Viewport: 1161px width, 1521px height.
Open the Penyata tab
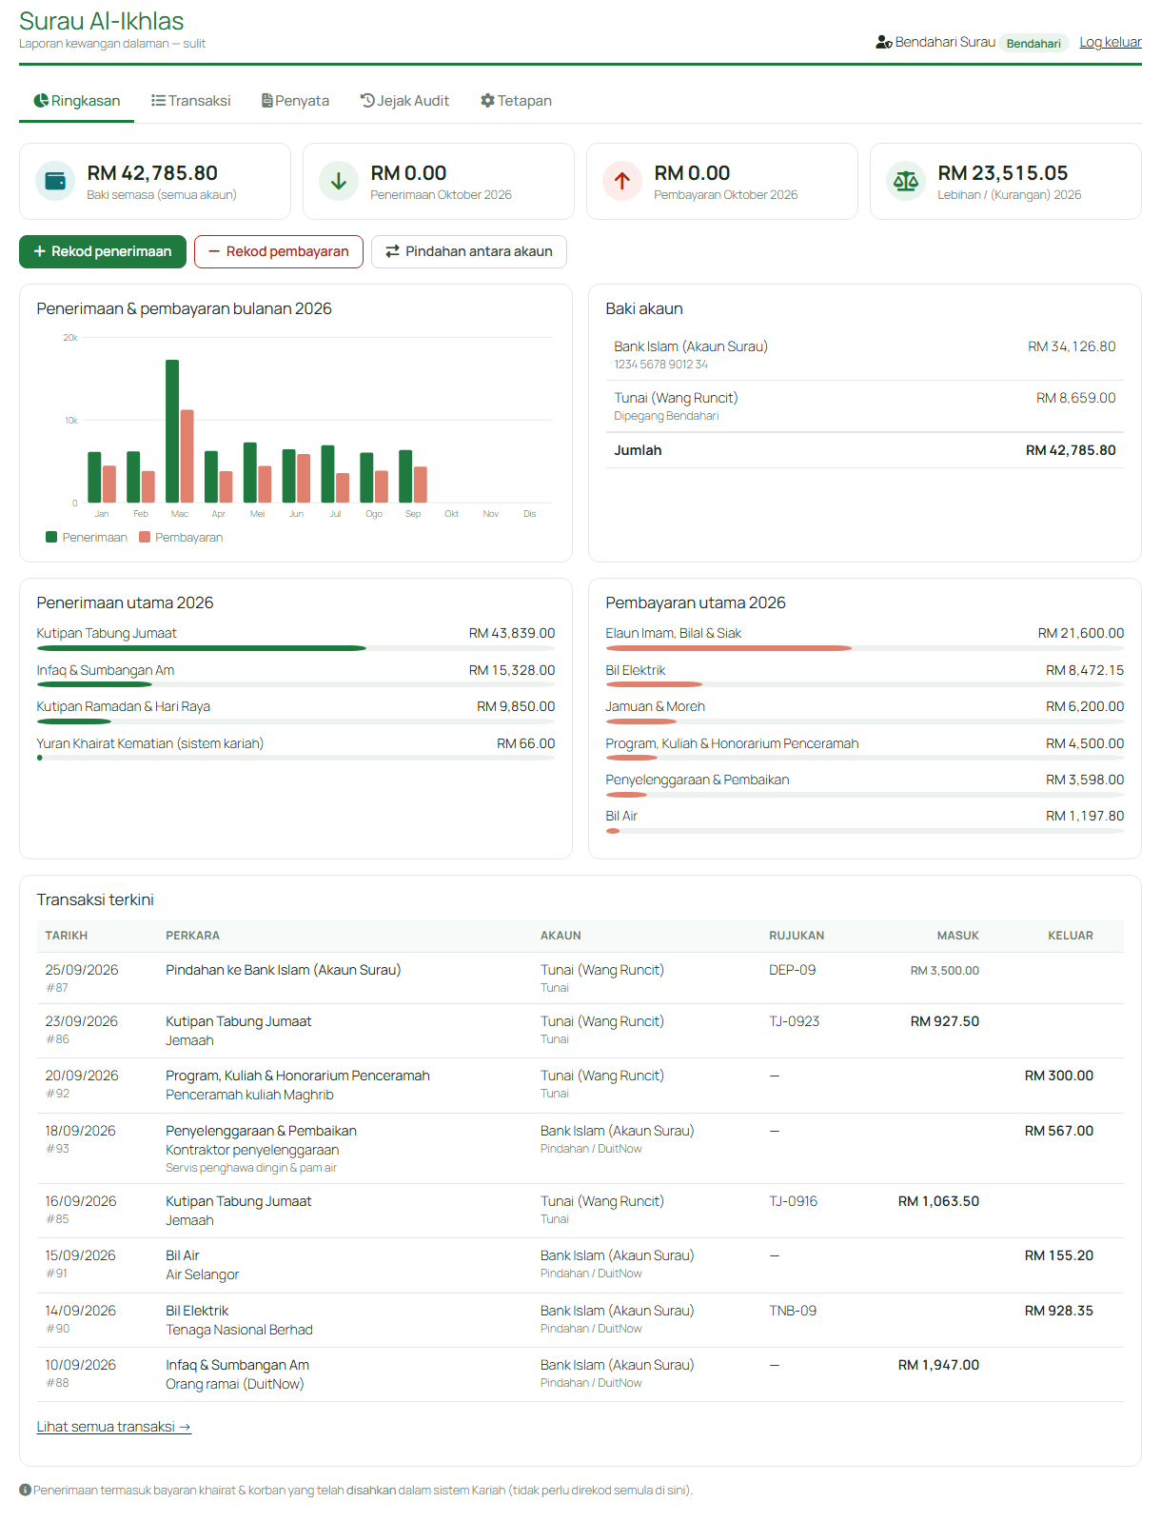tap(295, 101)
